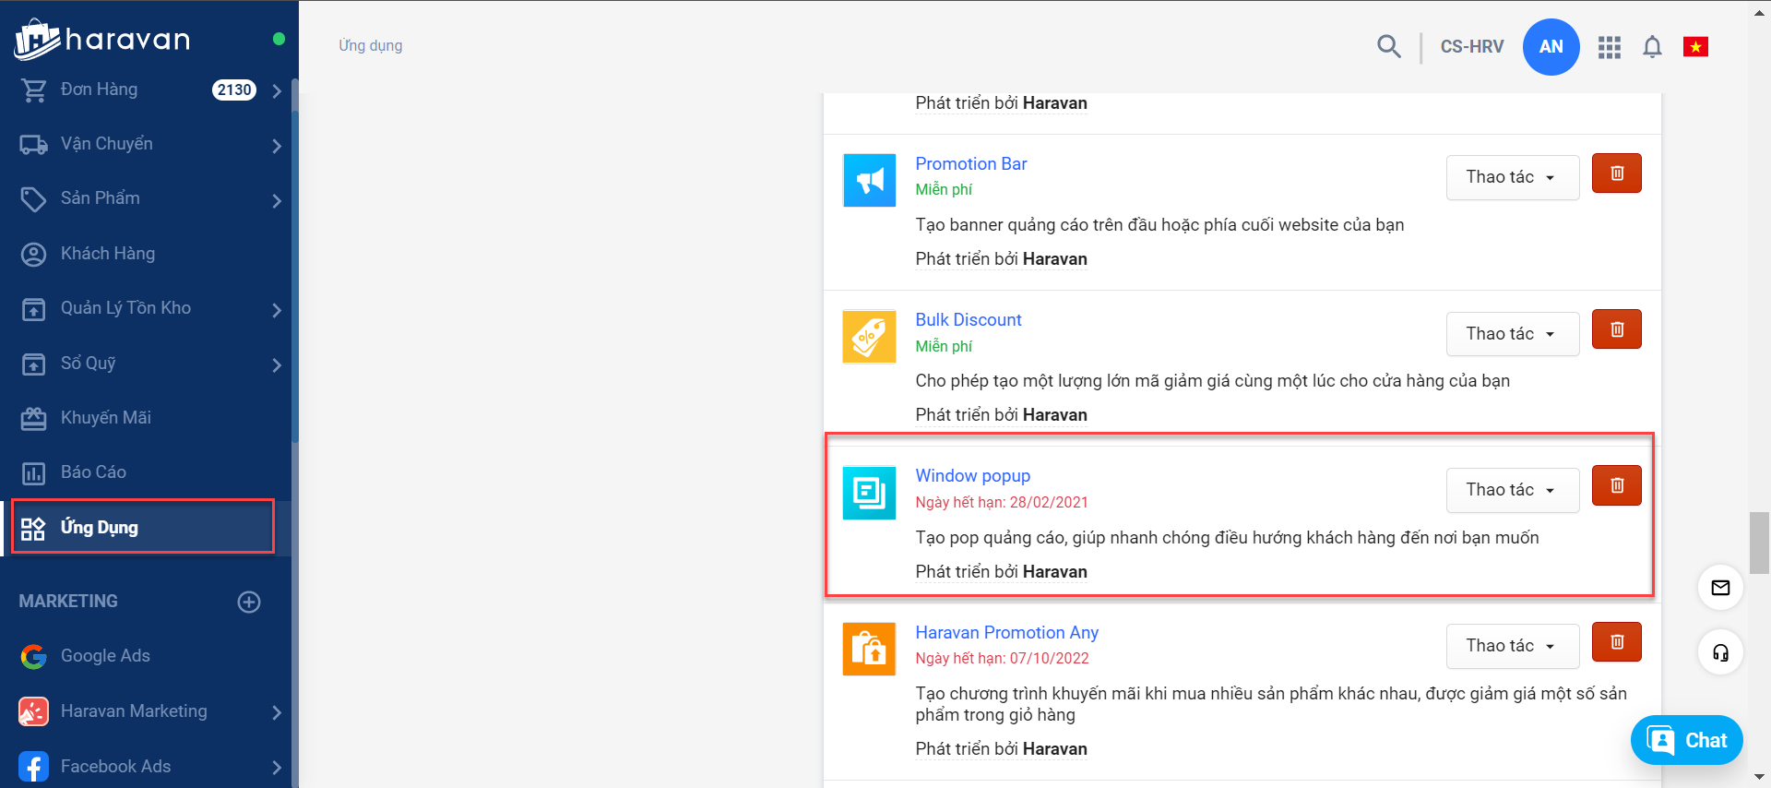
Task: Expand the Đơn Hàng submenu chevron
Action: (x=277, y=90)
